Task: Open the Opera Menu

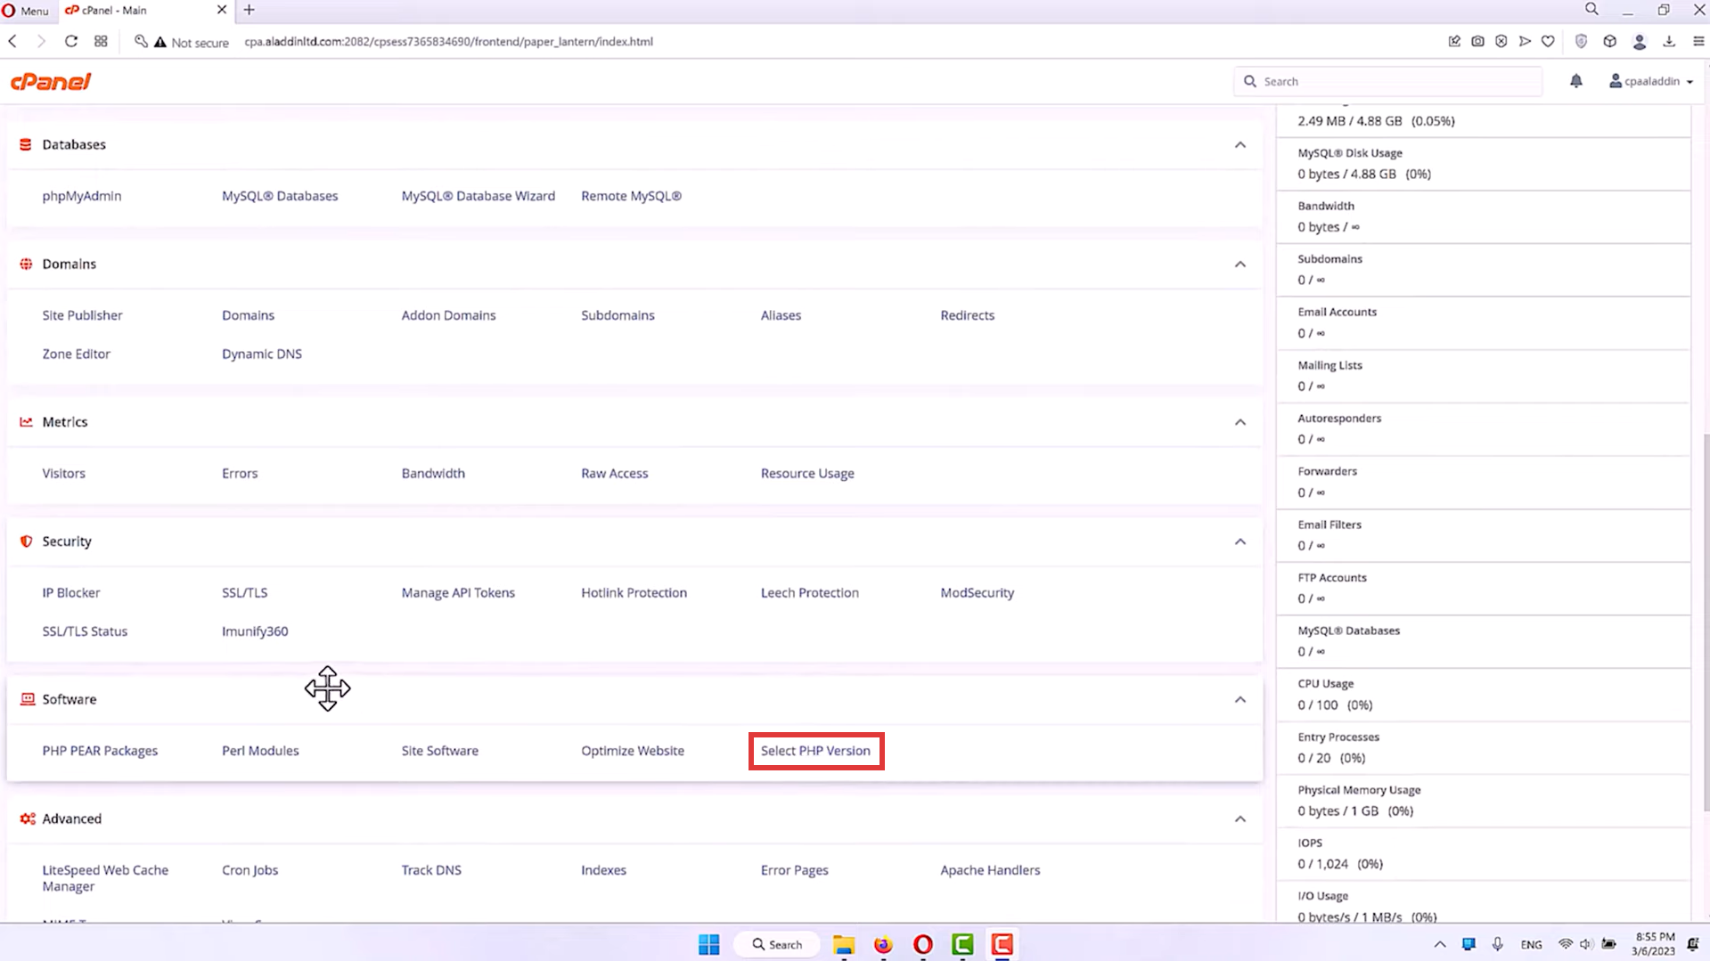Action: tap(26, 10)
